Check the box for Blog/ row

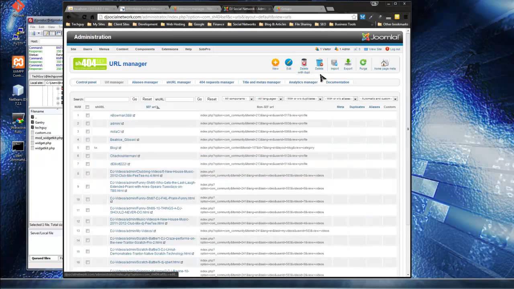click(x=88, y=148)
